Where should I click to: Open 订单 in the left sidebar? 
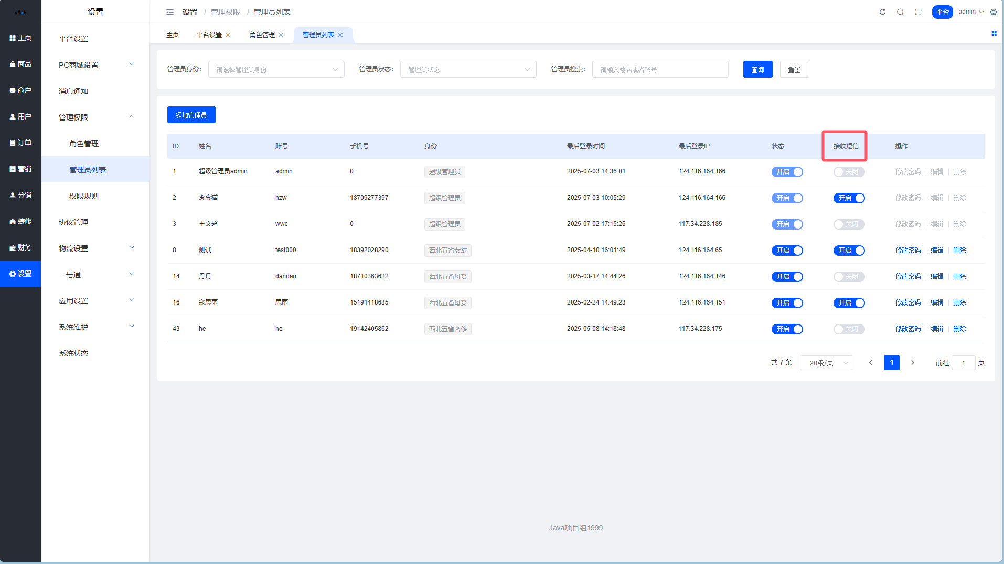coord(20,143)
